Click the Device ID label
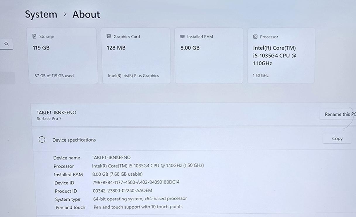 point(64,183)
